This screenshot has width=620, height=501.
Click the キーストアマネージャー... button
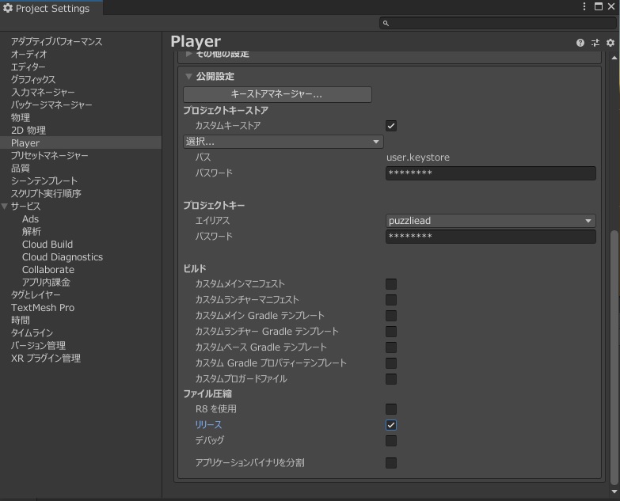tap(277, 94)
